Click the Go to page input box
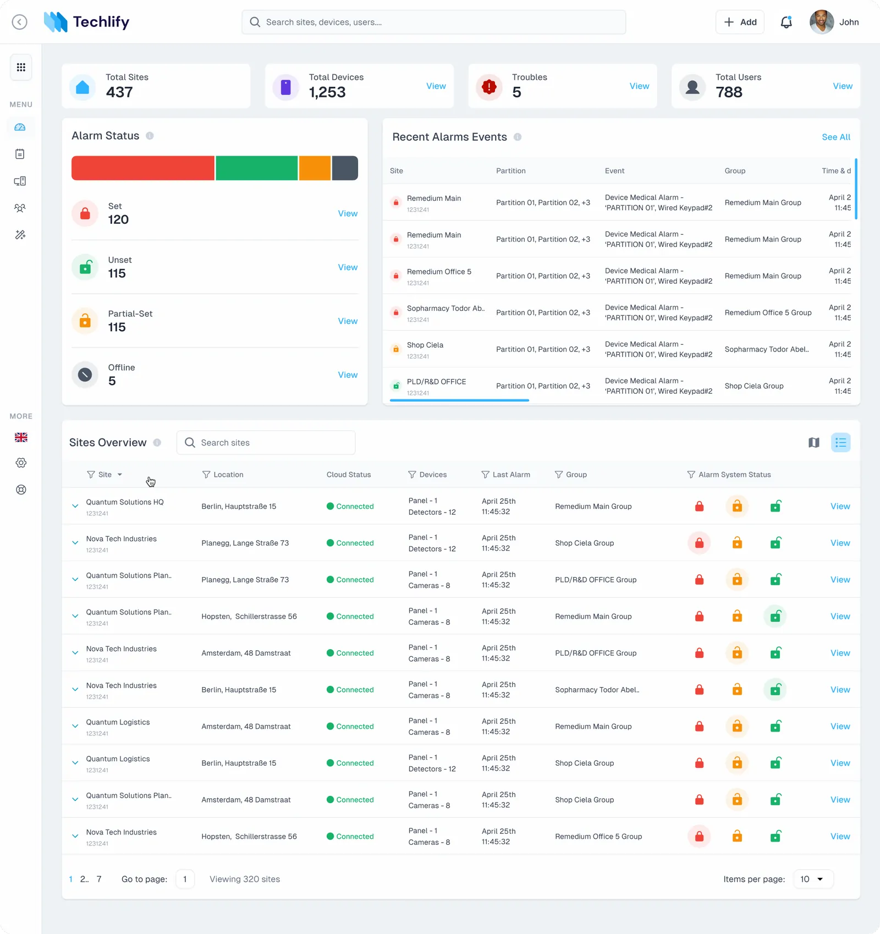 click(185, 879)
